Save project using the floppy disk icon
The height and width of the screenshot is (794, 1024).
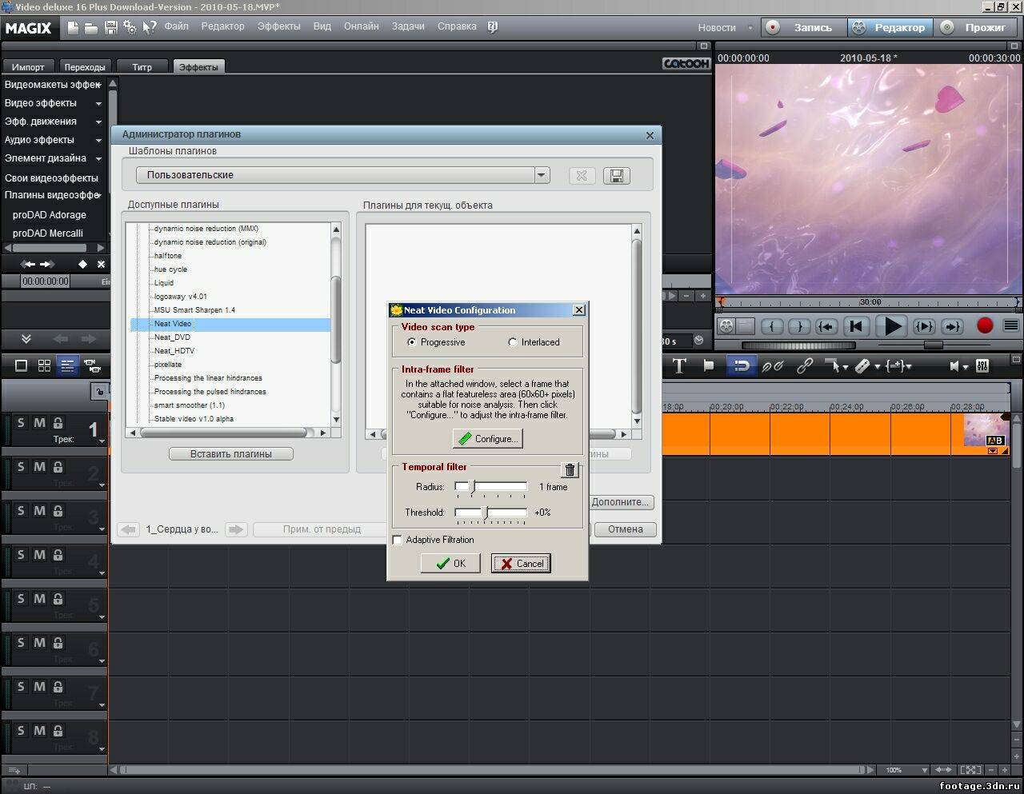coord(111,28)
